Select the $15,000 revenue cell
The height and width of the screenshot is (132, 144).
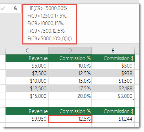click(27, 96)
